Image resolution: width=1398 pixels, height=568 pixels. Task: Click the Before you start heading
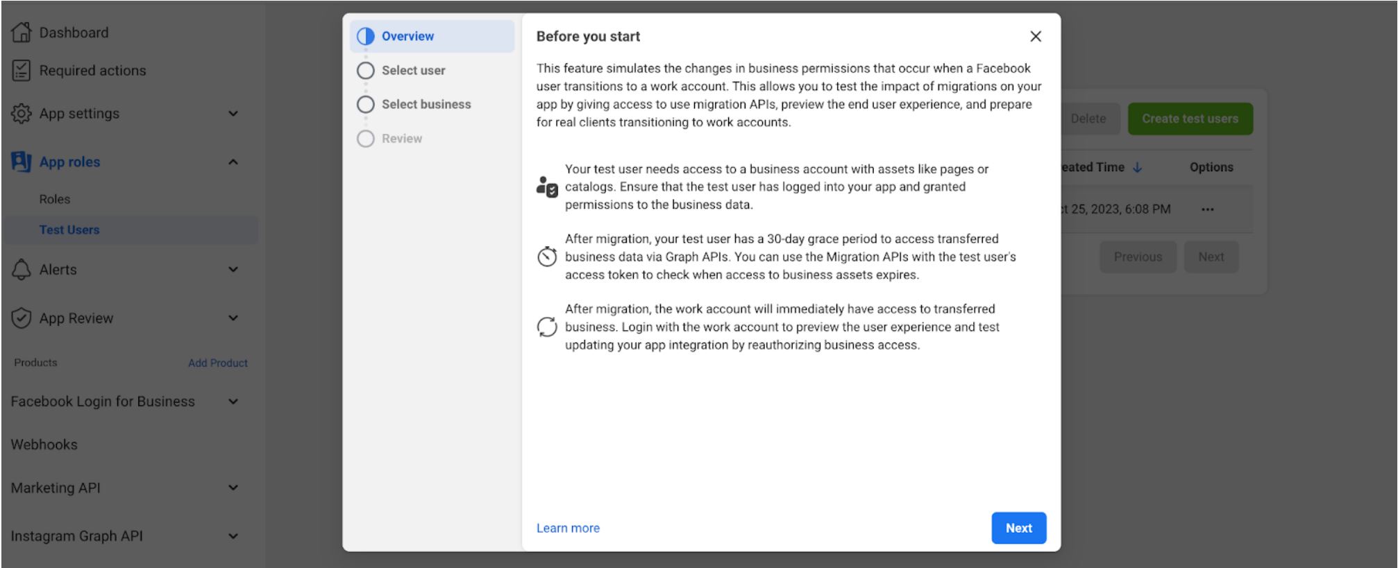tap(588, 36)
